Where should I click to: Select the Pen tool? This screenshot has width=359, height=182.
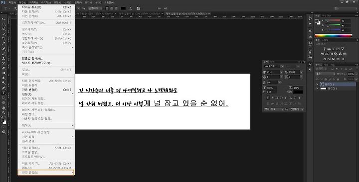tap(3, 88)
